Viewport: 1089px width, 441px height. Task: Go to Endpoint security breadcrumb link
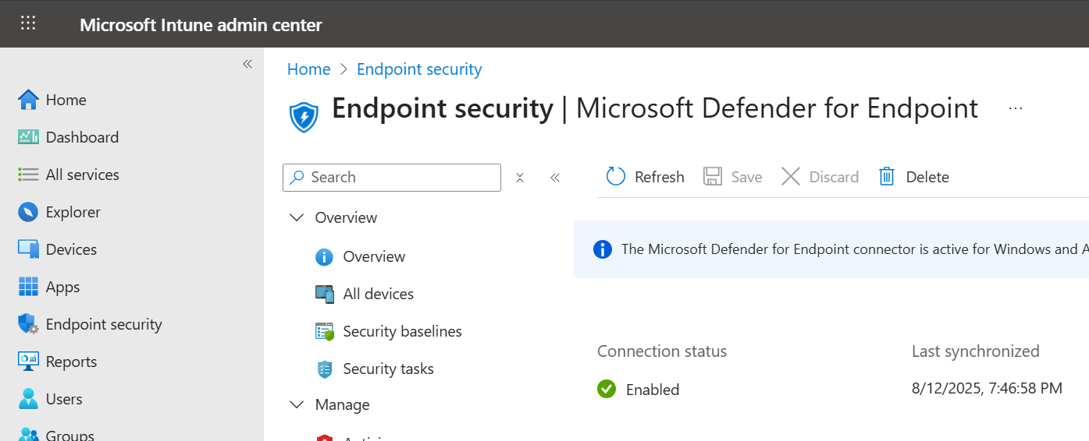click(x=419, y=69)
